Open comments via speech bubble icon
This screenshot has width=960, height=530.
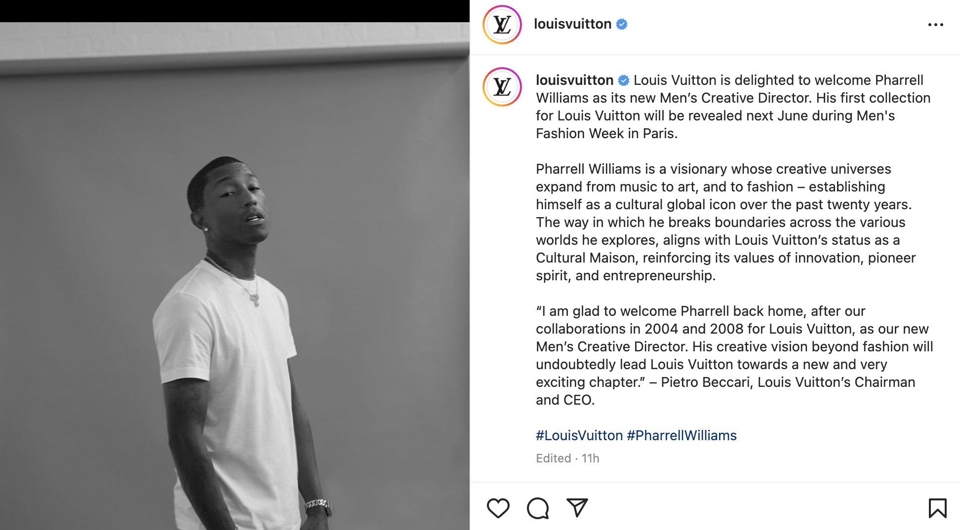click(x=538, y=508)
